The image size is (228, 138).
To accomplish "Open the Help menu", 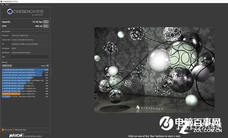I will click(x=7, y=5).
